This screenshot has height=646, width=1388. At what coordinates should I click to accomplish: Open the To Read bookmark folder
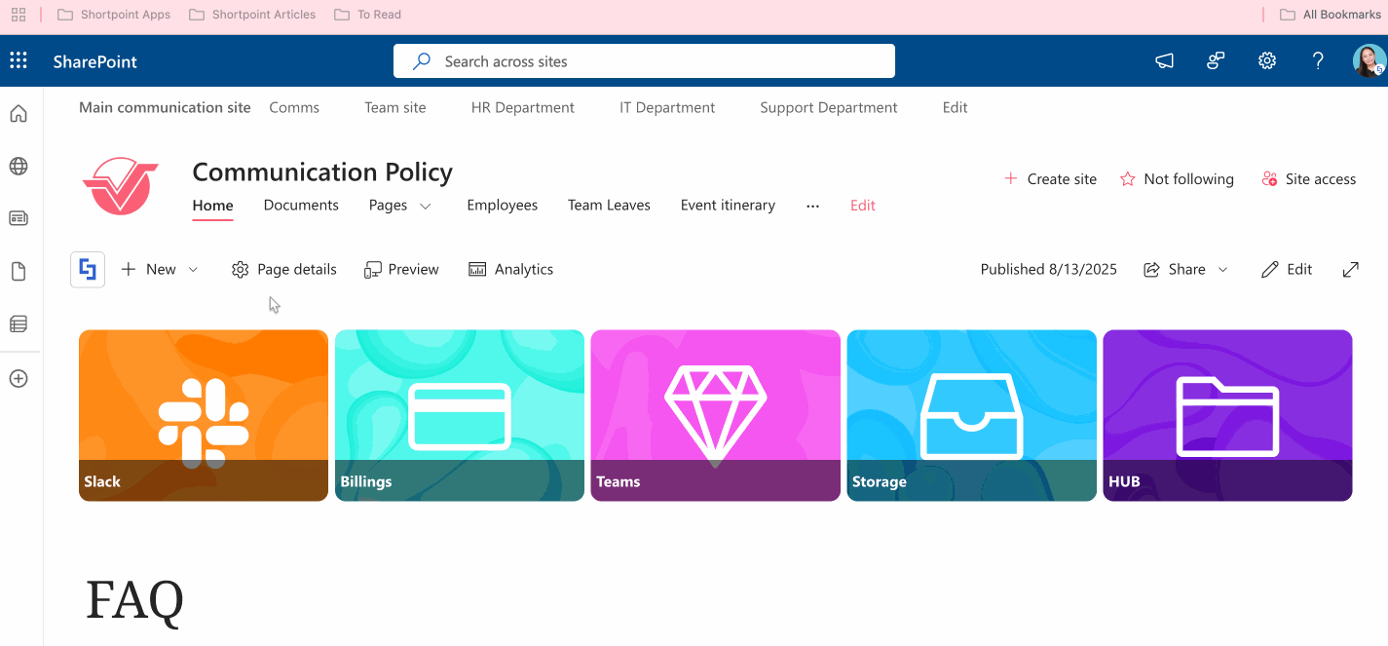367,15
